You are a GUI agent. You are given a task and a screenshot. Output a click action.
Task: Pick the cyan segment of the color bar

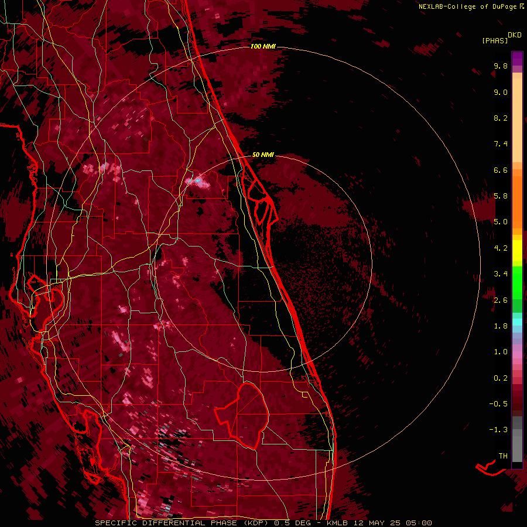pos(517,322)
